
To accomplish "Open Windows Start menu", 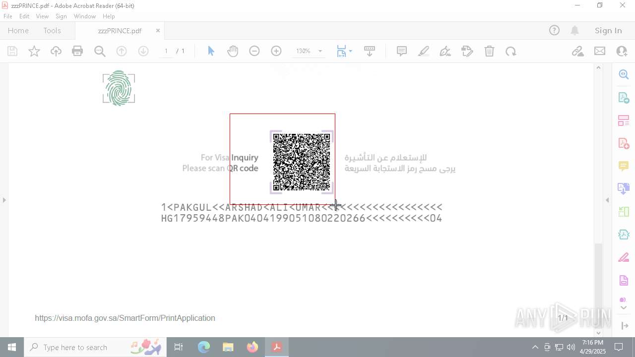I will [x=12, y=347].
